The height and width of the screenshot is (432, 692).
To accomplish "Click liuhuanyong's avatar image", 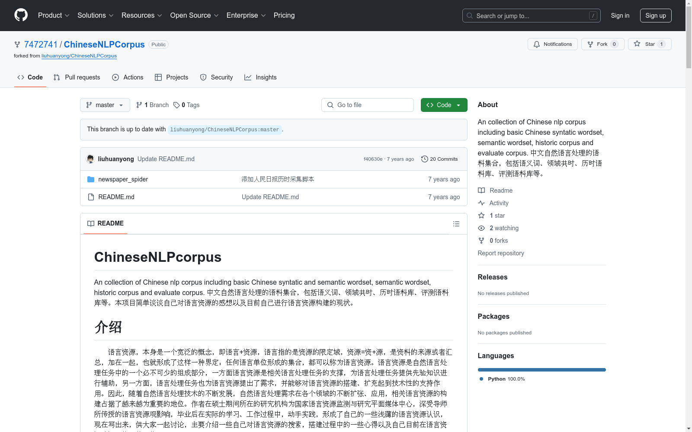I will (x=90, y=159).
